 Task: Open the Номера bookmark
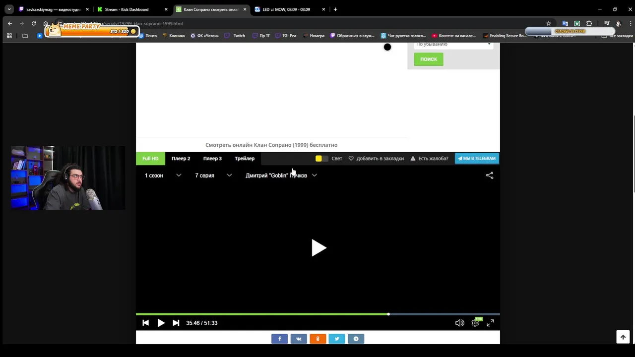313,36
